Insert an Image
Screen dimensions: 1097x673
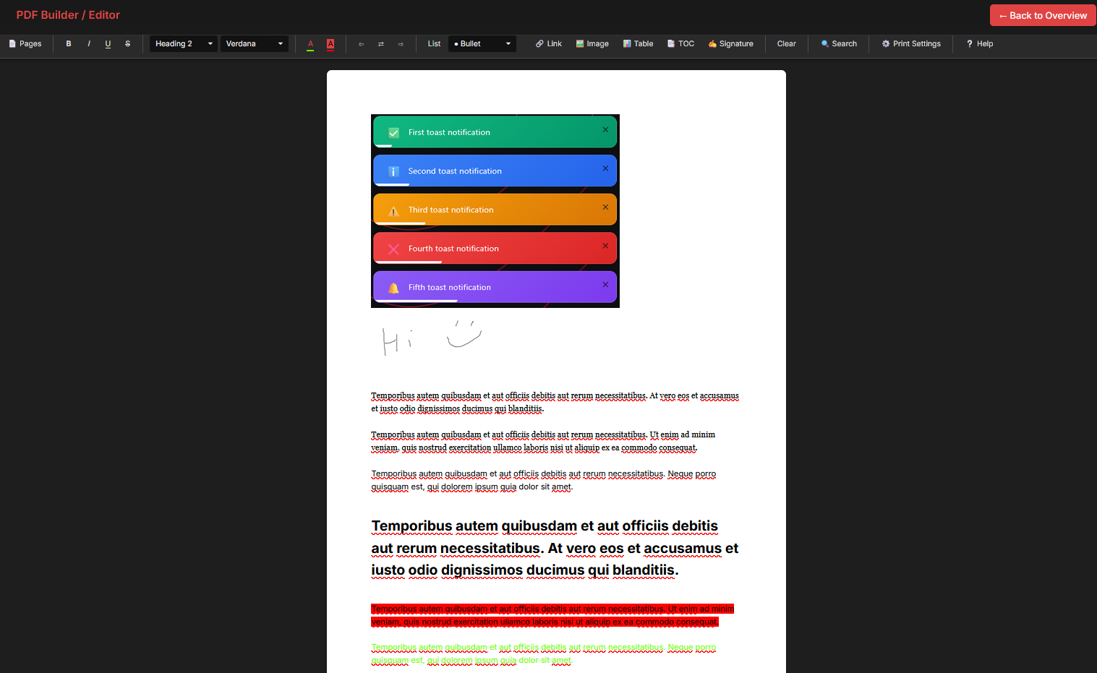[592, 44]
